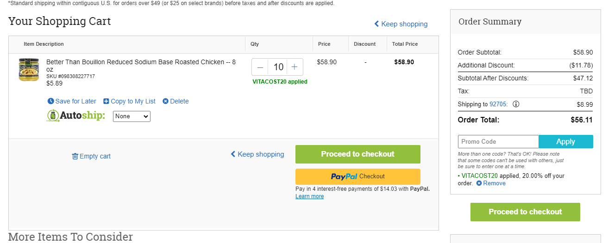Proceed to checkout from the cart table
Screen dimensions: 608x243
(x=358, y=154)
